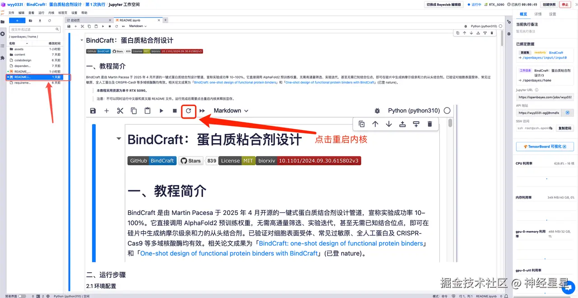This screenshot has height=298, width=578.
Task: Duplicate the cell using the cell toolbar icon
Action: point(458,33)
